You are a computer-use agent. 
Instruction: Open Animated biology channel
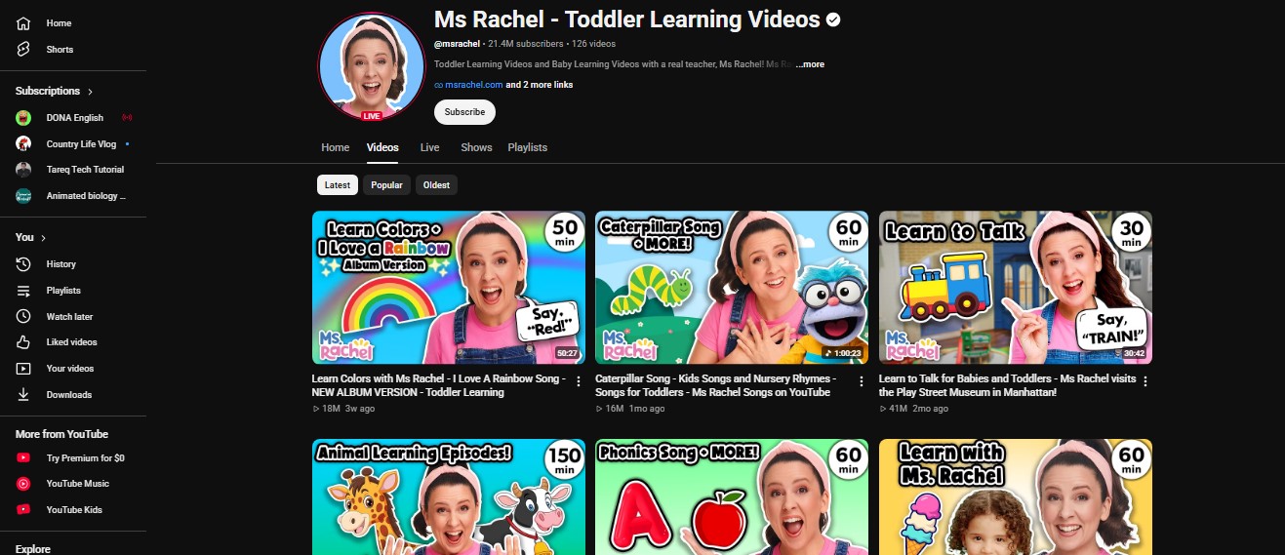pyautogui.click(x=86, y=196)
